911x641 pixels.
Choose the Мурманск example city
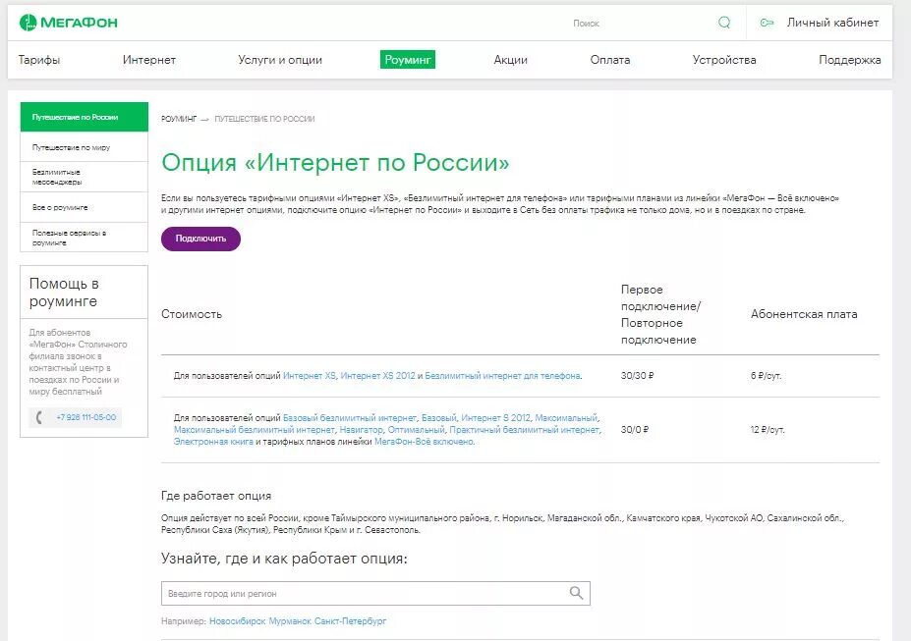(290, 621)
